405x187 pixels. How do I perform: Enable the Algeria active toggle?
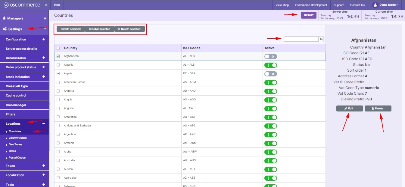click(270, 74)
